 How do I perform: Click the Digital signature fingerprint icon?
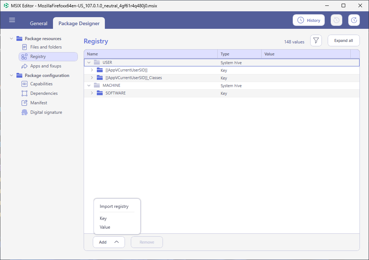(x=24, y=112)
